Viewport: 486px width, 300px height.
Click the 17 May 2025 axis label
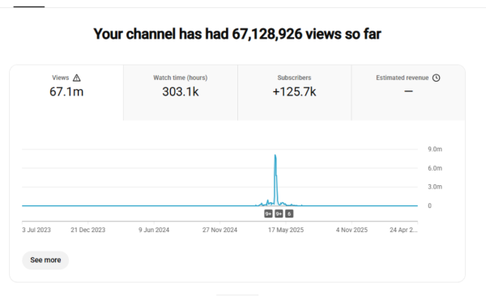tap(286, 230)
